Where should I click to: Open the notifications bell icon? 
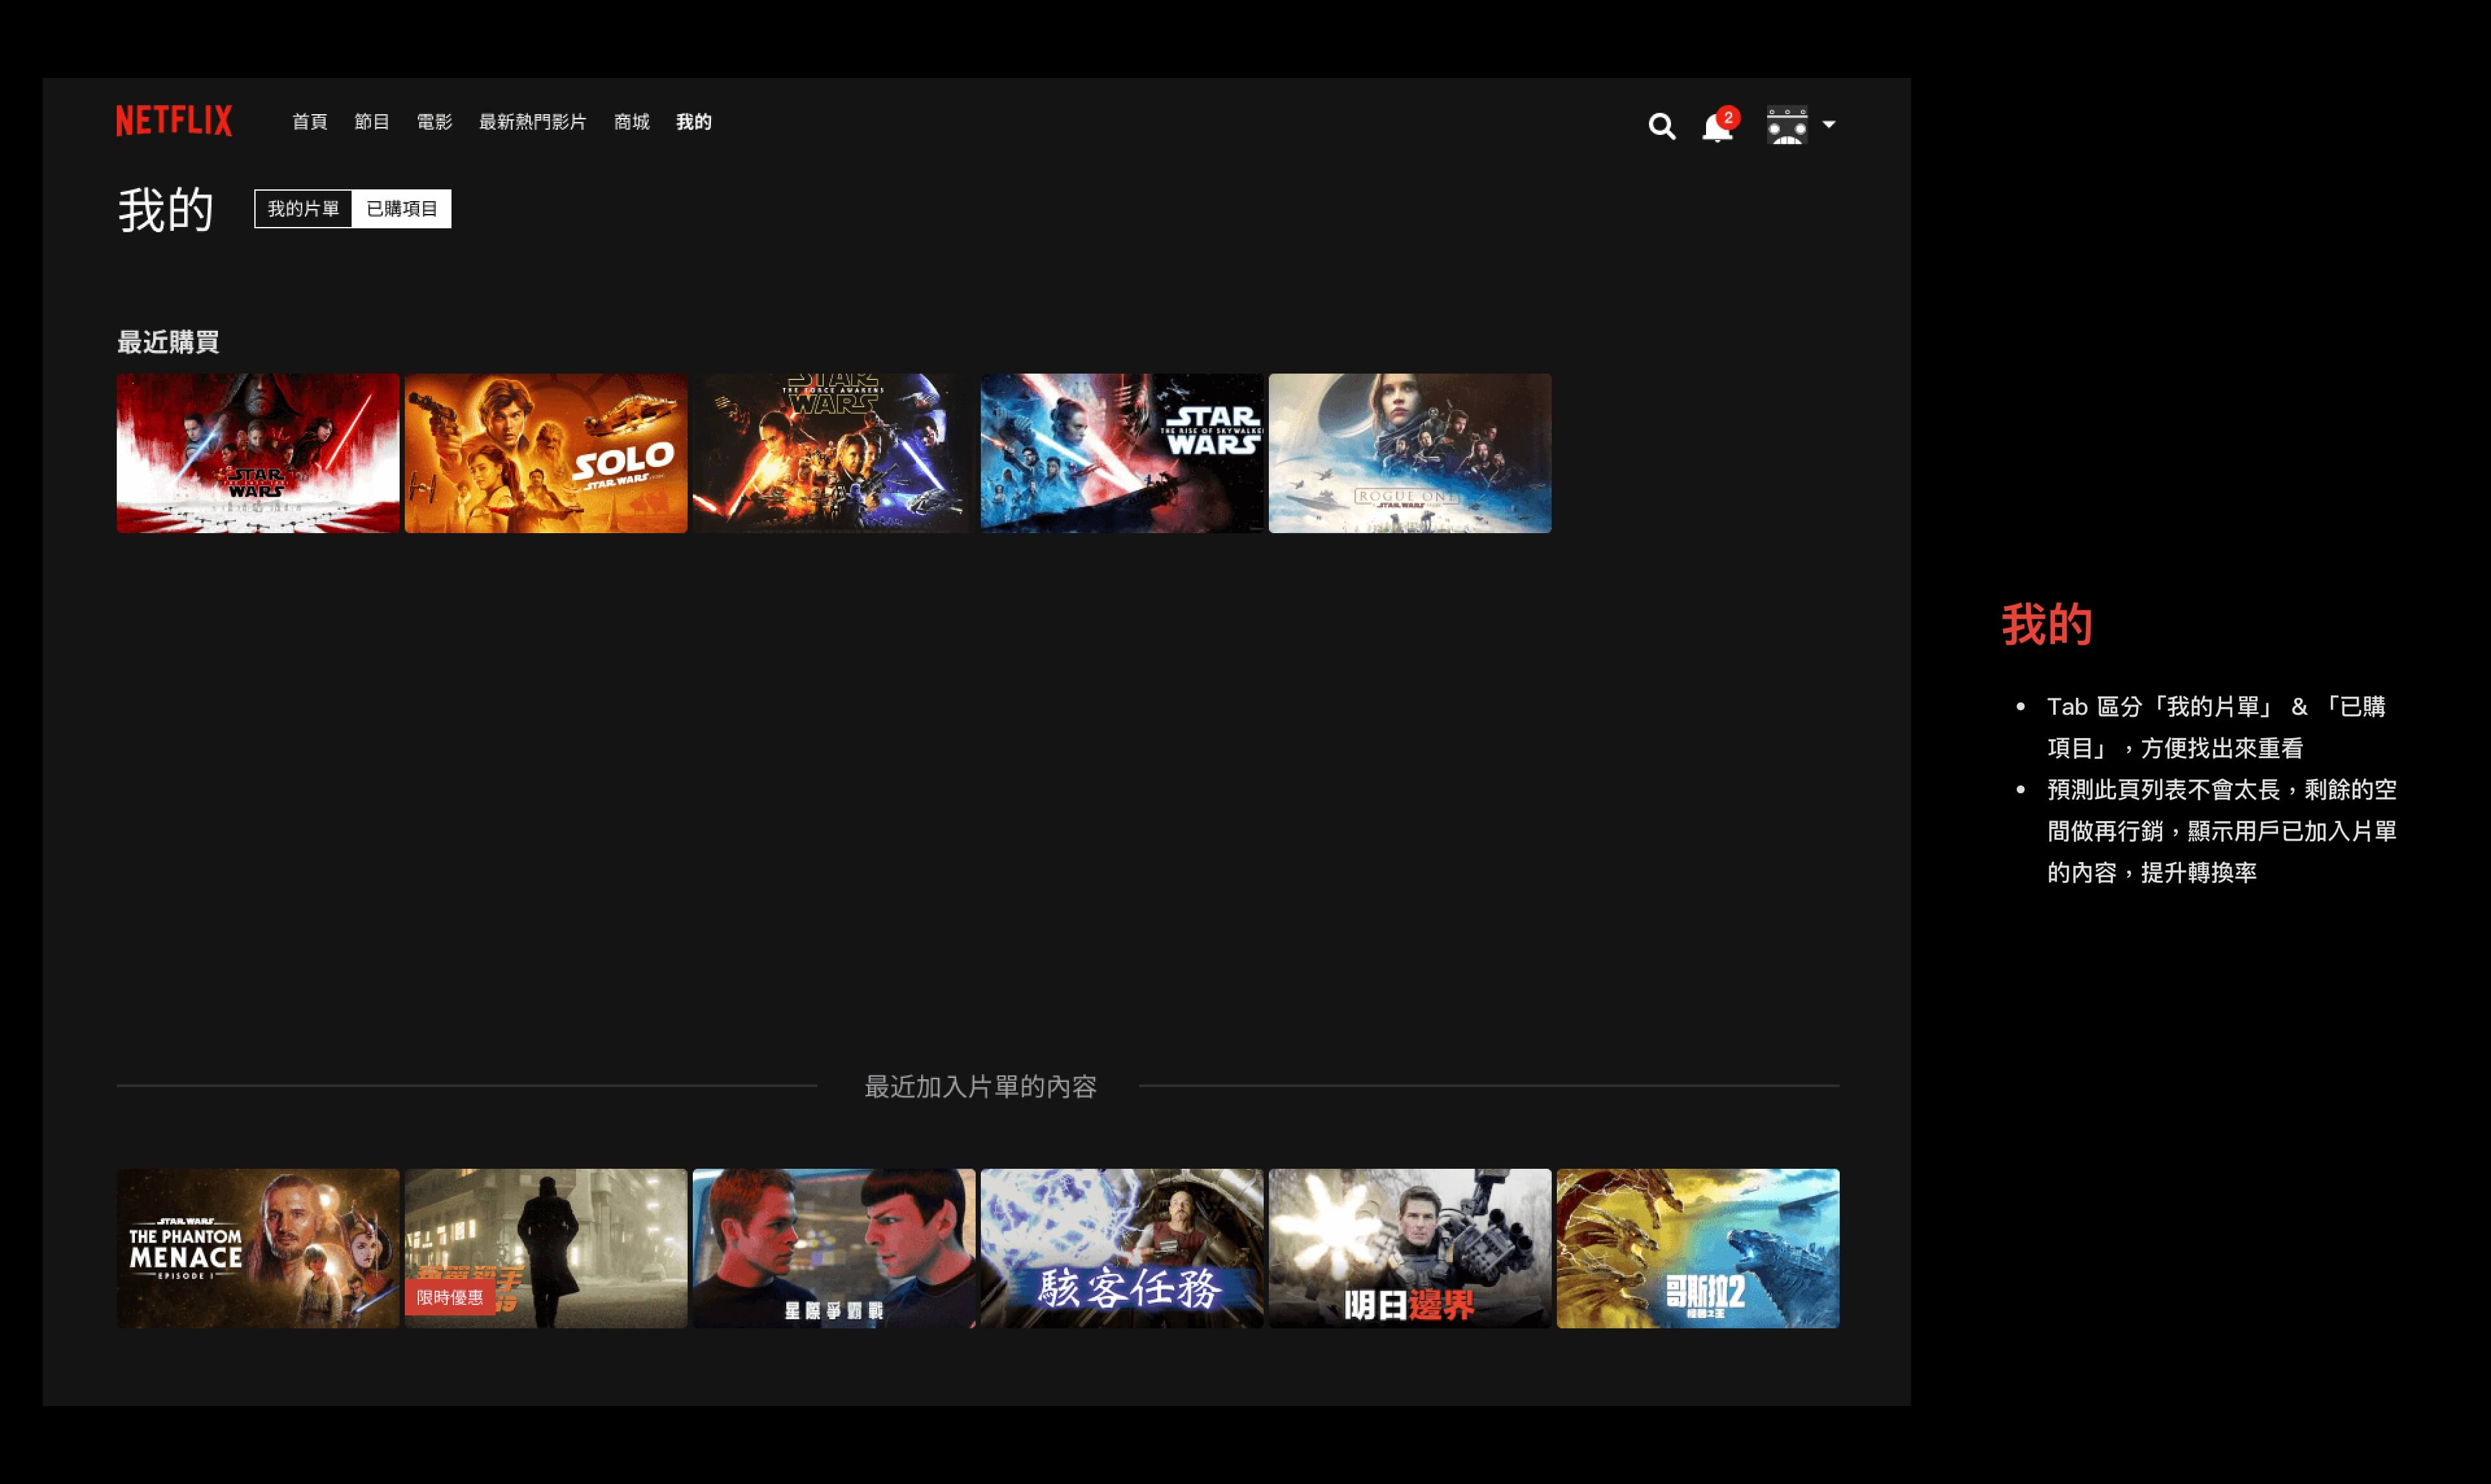click(1717, 127)
